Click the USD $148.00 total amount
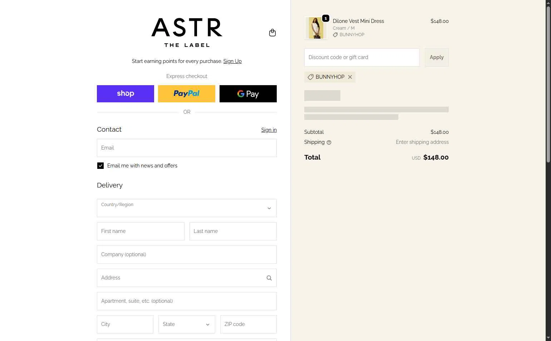Viewport: 551px width, 341px height. (430, 157)
